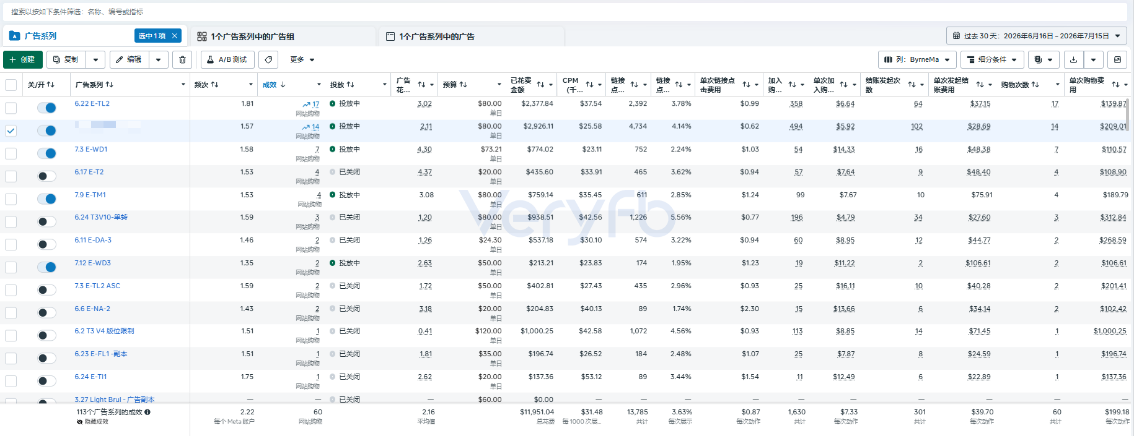Click the A/B 测试 flask icon
The image size is (1134, 436).
211,59
